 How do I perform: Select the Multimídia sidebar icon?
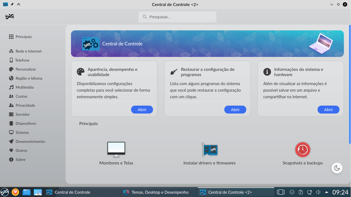click(x=11, y=87)
